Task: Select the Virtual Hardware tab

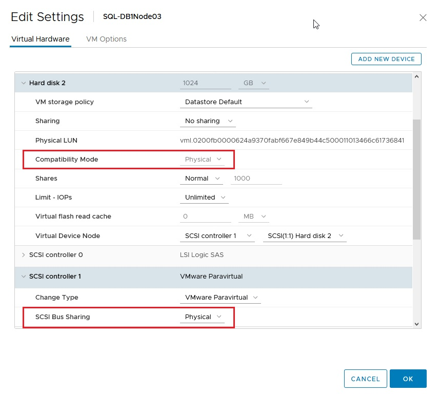Action: [x=40, y=39]
